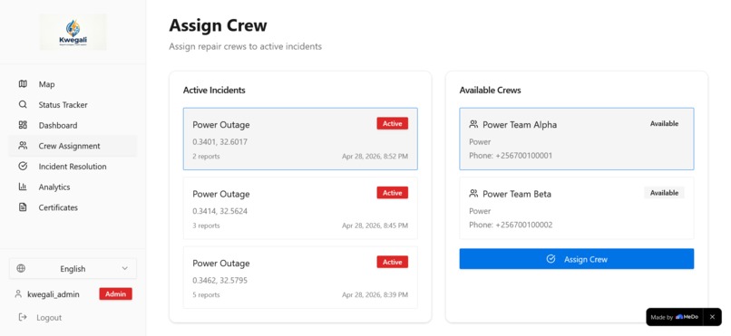Viewport: 731px width, 336px height.
Task: Open the Dashboard page
Action: (73, 125)
